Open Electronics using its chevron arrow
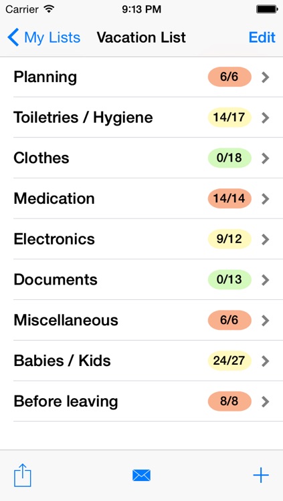Screen dimensions: 283x501 [265, 239]
